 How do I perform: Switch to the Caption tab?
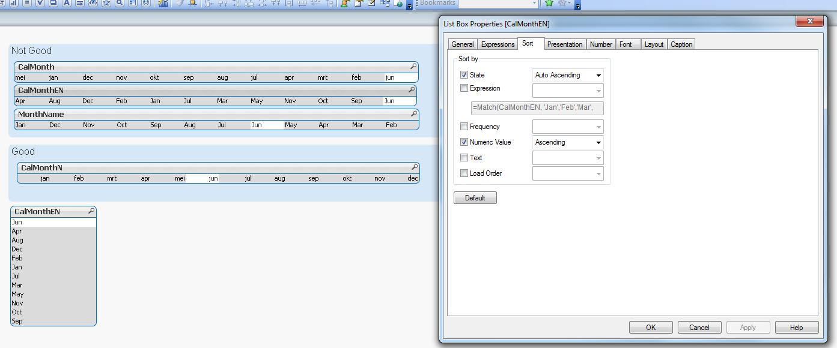point(681,44)
